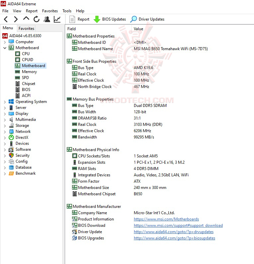
Task: Select the CPU chip icon in tree
Action: (18, 54)
